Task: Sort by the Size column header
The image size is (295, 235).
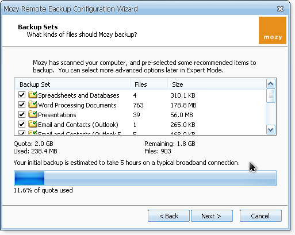Action: tap(217, 84)
